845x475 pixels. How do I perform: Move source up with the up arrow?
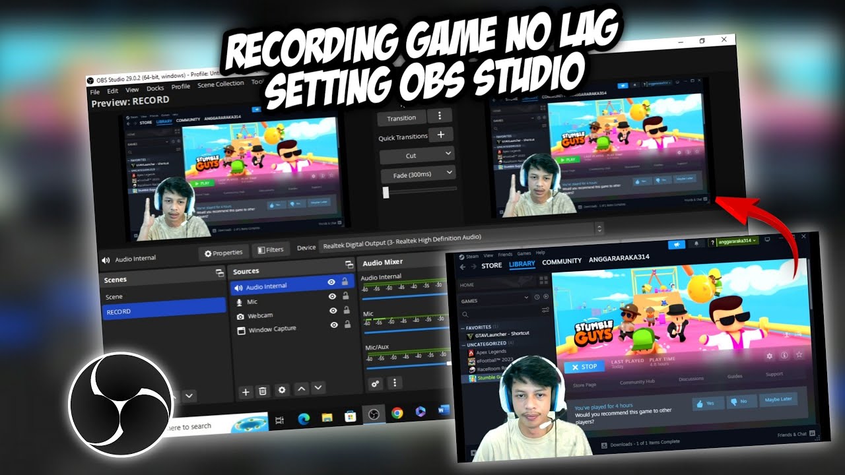coord(302,389)
